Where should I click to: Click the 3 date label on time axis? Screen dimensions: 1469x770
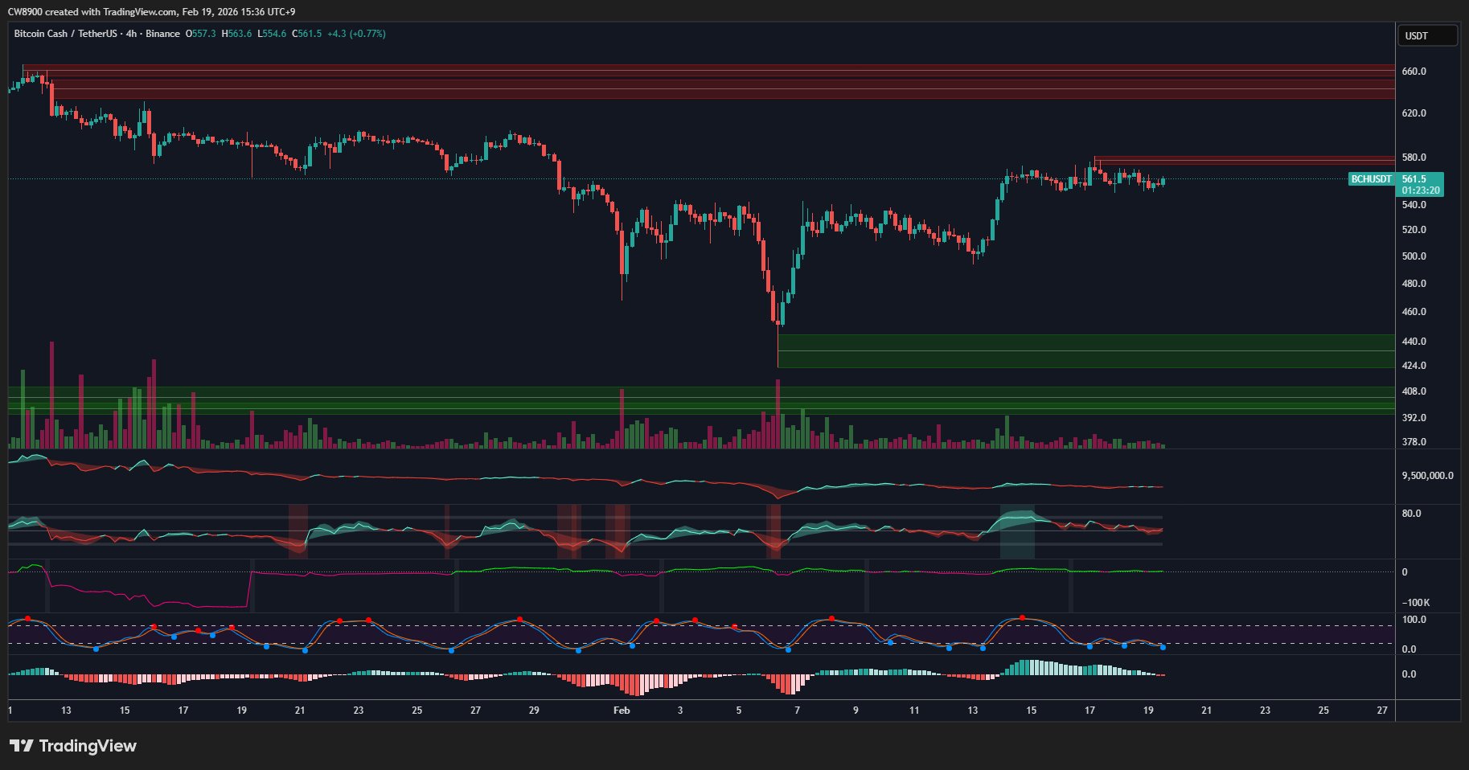(x=680, y=711)
